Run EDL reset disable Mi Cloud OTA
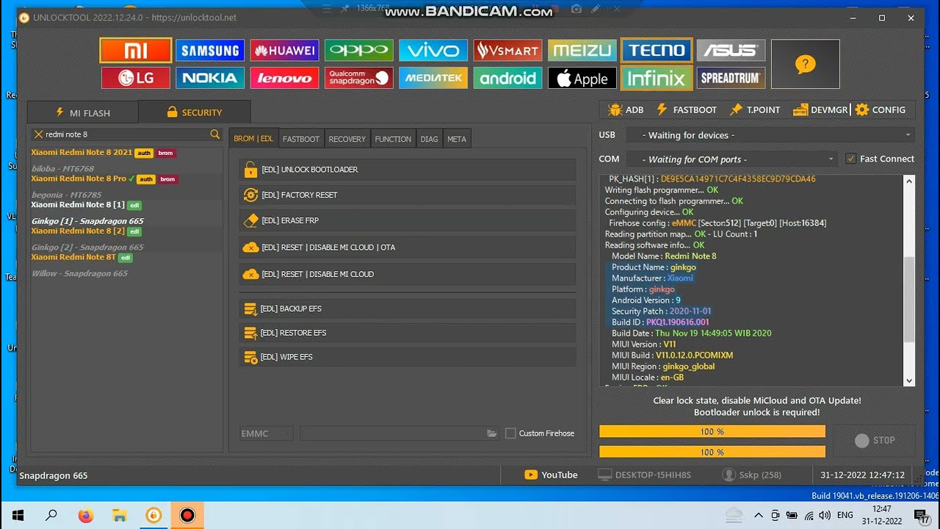Image resolution: width=940 pixels, height=529 pixels. 408,248
